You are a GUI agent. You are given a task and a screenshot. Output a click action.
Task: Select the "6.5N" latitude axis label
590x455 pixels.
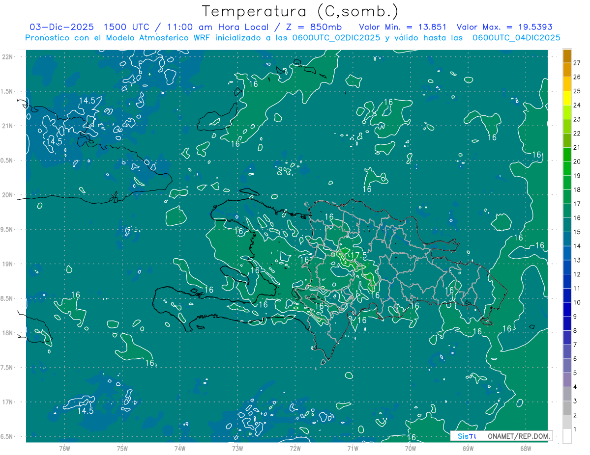click(7, 436)
